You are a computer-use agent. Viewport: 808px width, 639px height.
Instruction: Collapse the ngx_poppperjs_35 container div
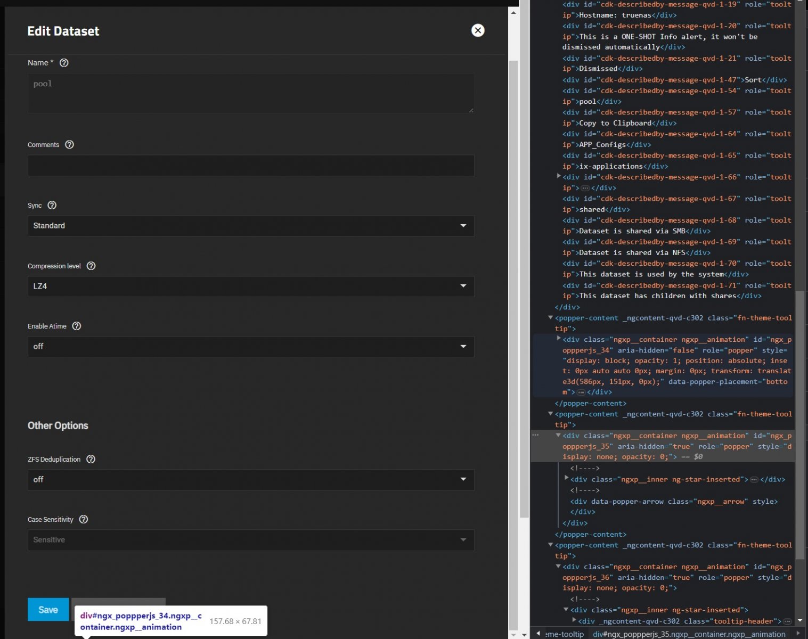pyautogui.click(x=559, y=435)
